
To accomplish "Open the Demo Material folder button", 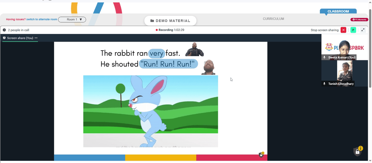I will 170,21.
